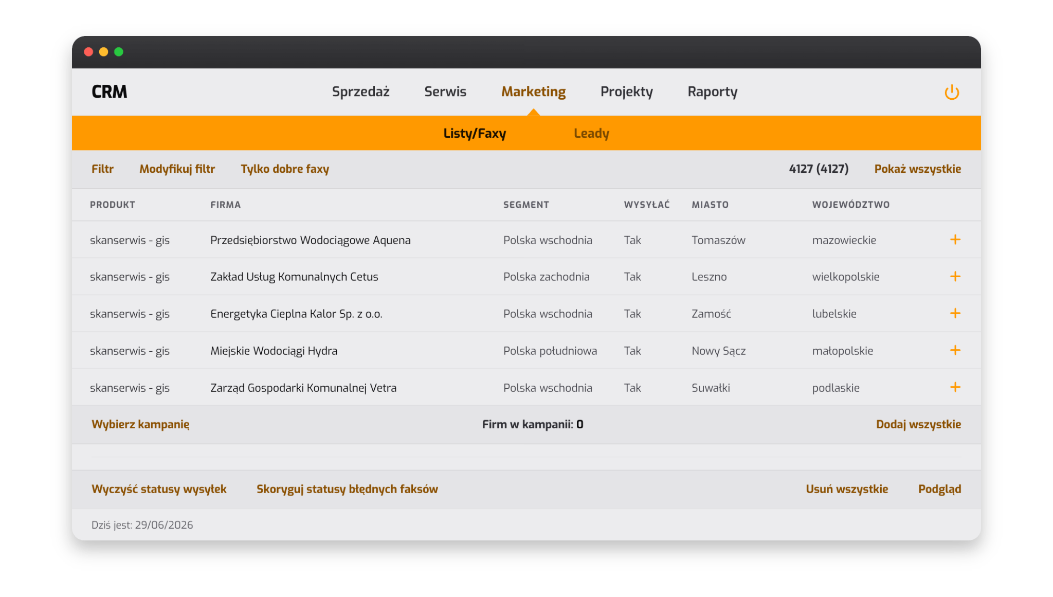Screen dimensions: 1053x597
Task: Click PRODUKT column header
Action: pos(112,205)
